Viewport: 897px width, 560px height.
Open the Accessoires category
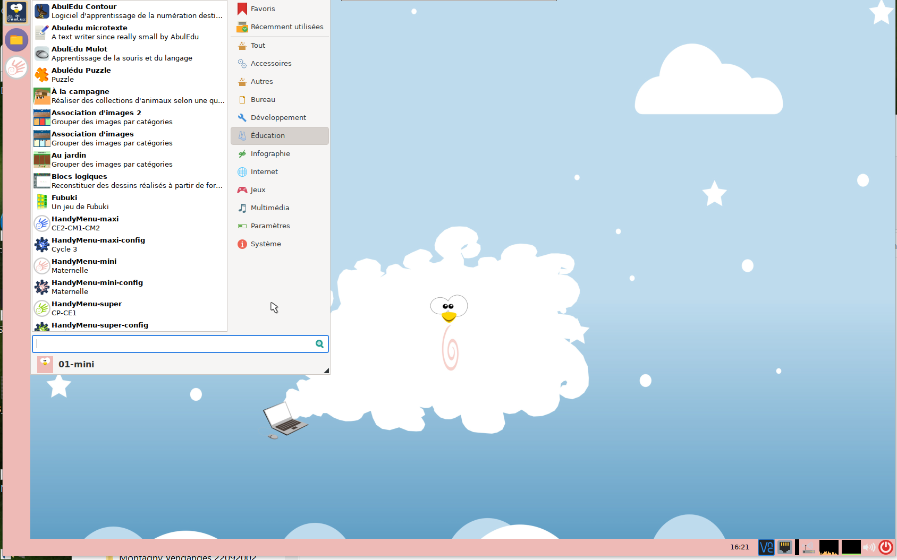click(x=280, y=64)
